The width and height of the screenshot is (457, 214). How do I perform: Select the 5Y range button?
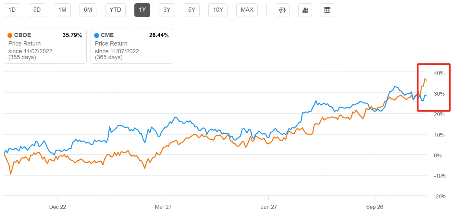(x=191, y=10)
